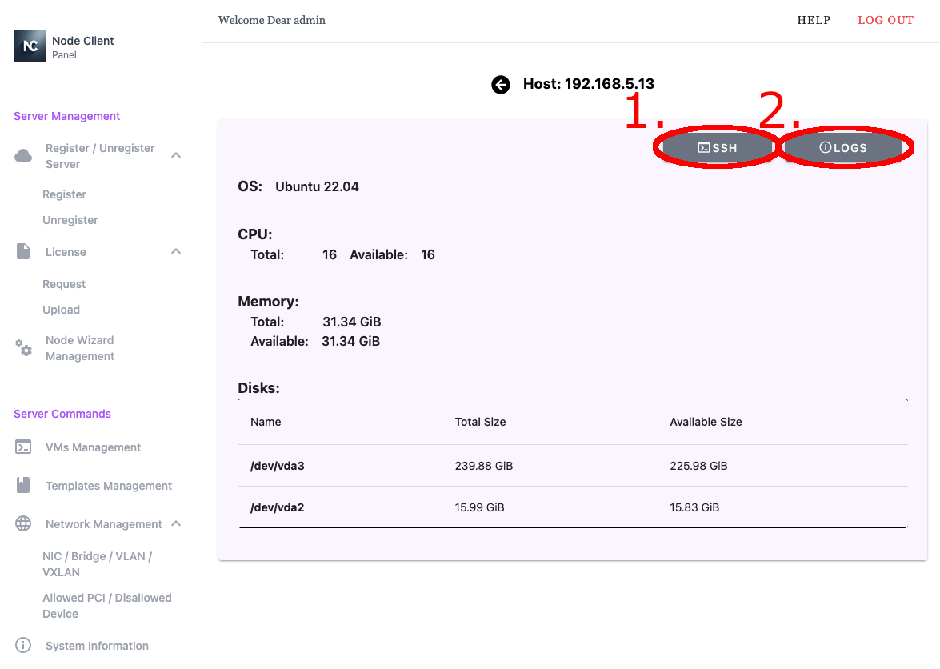
Task: Collapse the Network Management submenu
Action: pos(176,524)
